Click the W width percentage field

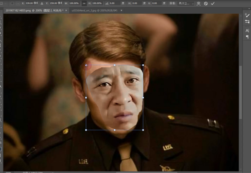click(x=74, y=3)
